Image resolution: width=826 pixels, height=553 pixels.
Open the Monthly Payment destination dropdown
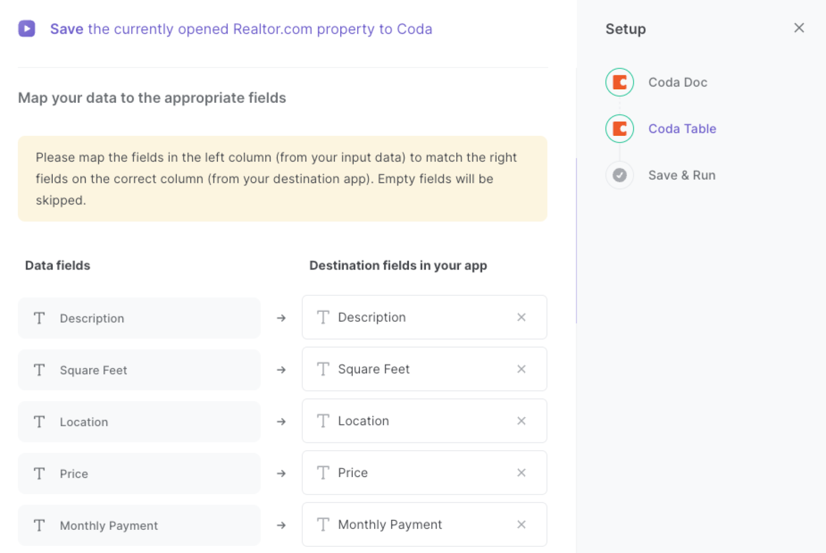pyautogui.click(x=424, y=524)
